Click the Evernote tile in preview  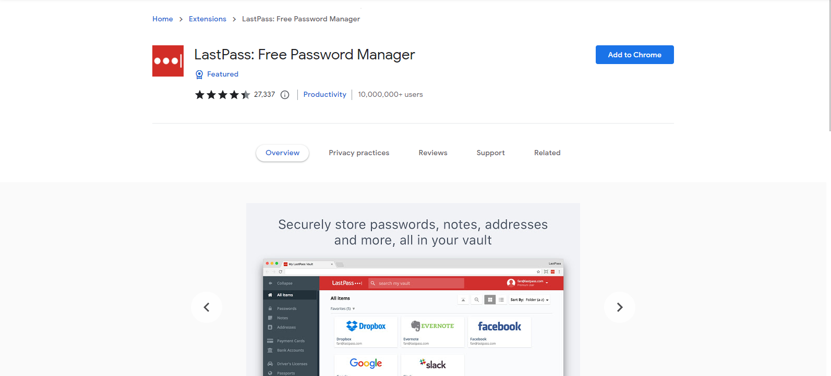[x=432, y=332]
